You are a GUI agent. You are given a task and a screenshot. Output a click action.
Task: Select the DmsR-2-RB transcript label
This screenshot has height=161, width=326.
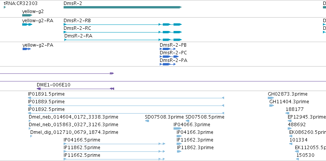[77, 21]
